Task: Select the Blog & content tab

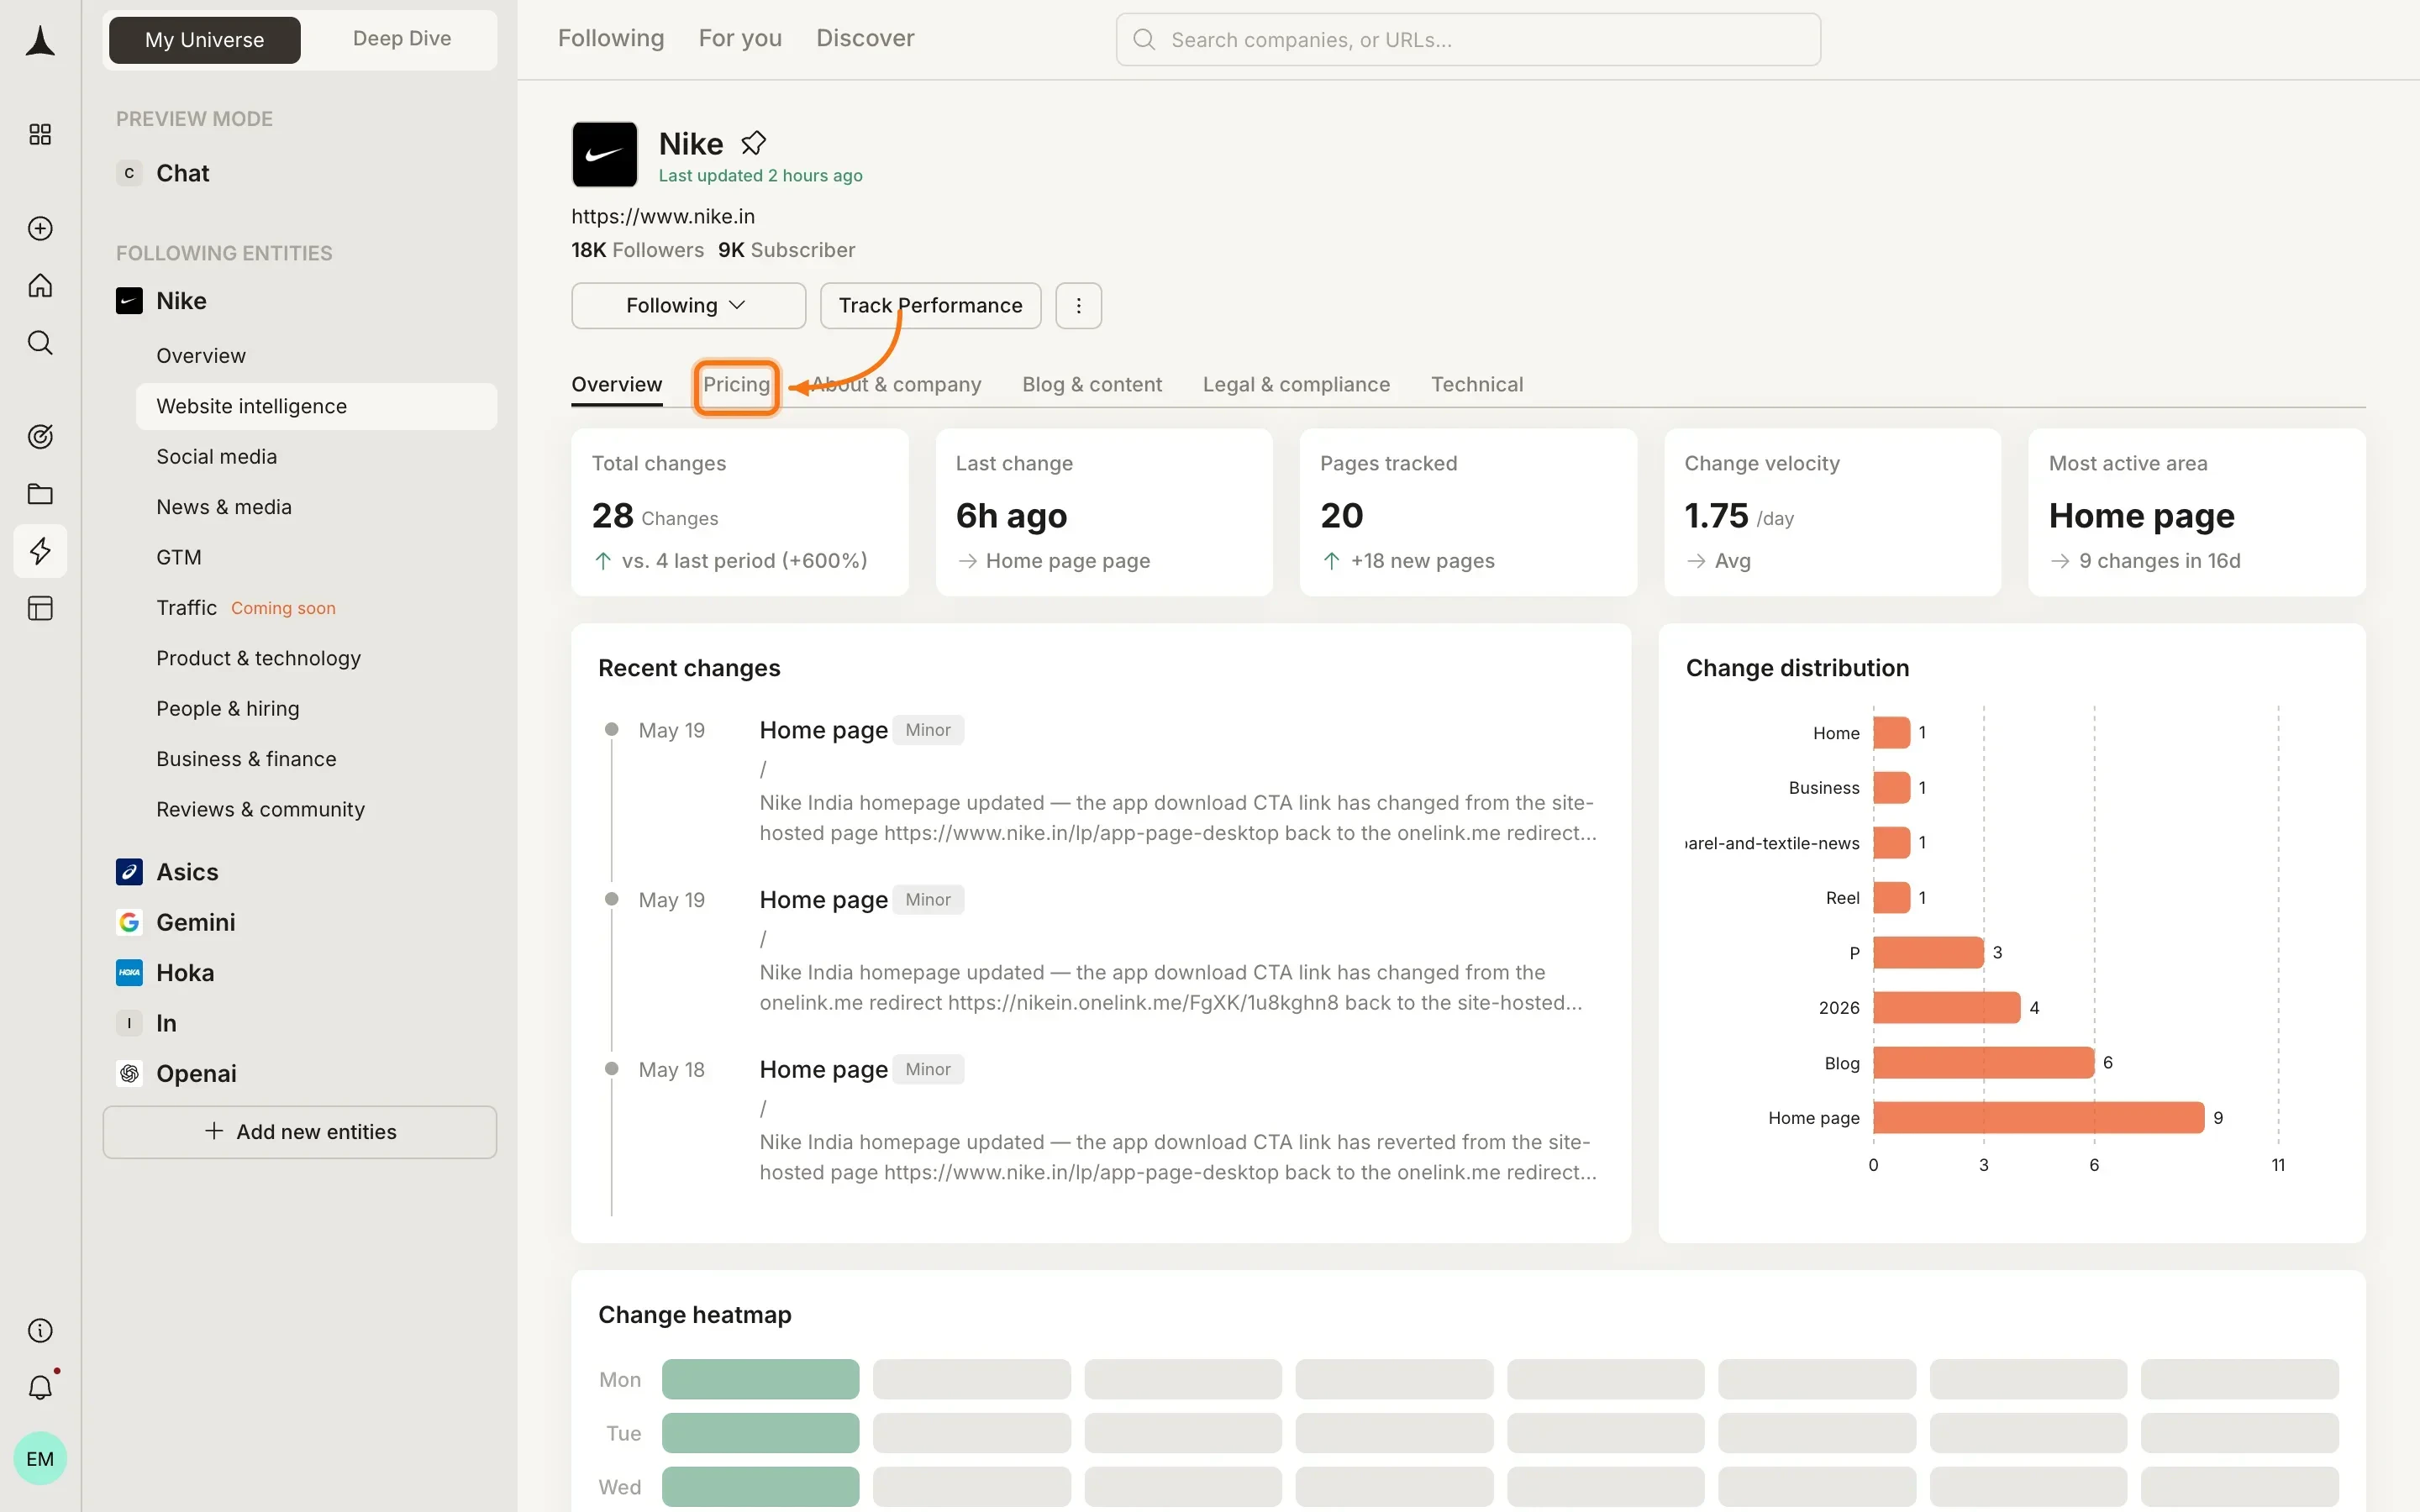Action: [x=1092, y=385]
